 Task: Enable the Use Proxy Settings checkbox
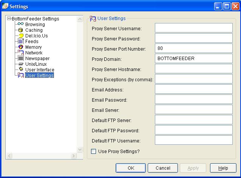click(93, 151)
